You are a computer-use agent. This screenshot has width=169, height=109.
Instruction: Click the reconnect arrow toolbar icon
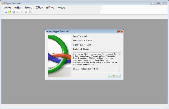(26, 12)
